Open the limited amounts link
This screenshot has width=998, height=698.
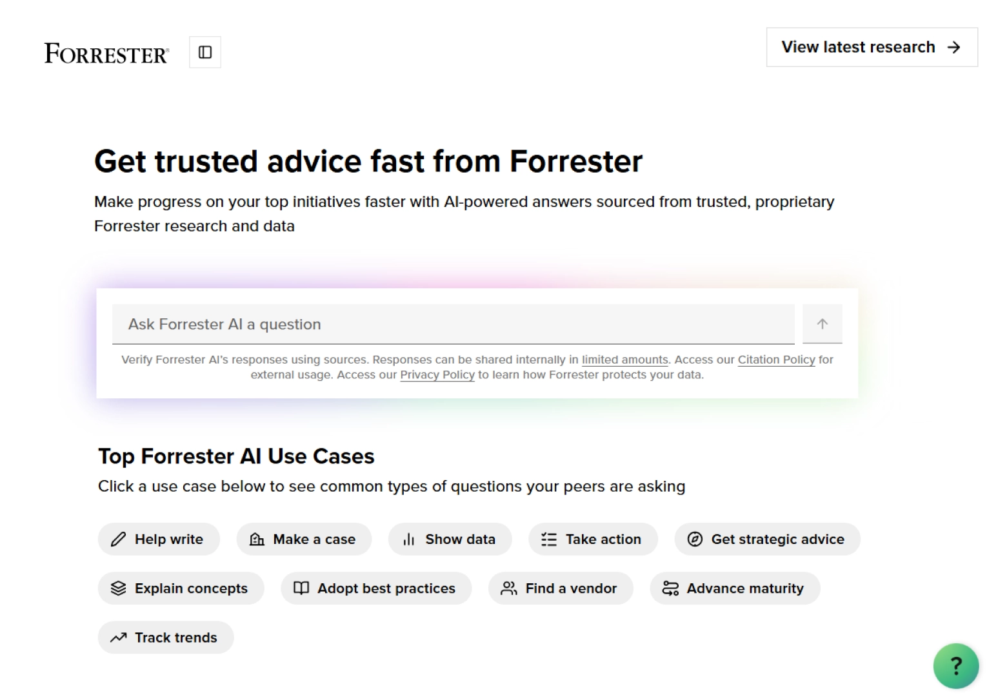point(624,360)
